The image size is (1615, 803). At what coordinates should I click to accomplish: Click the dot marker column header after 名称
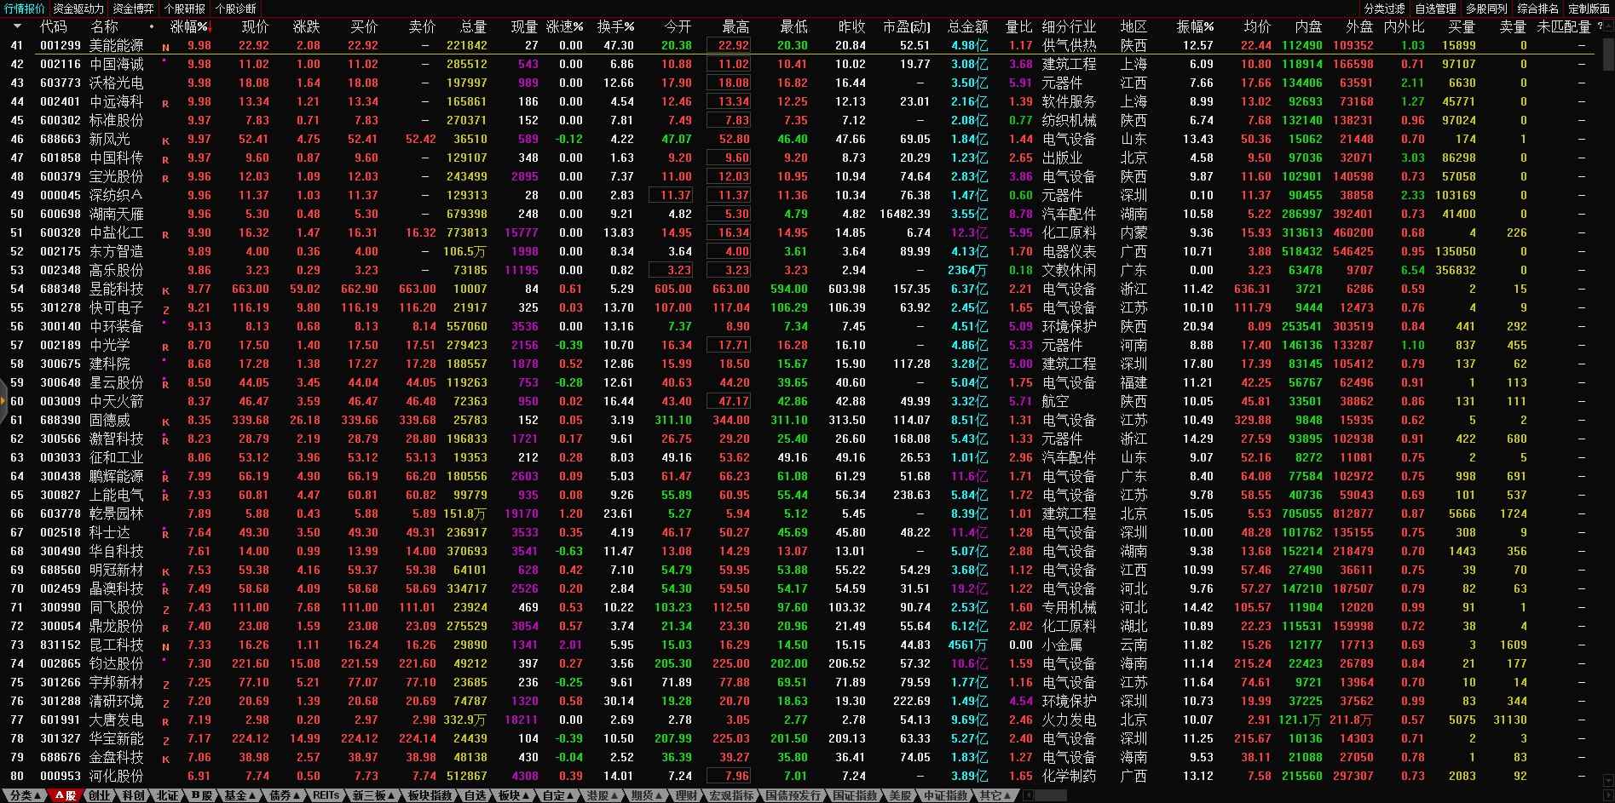click(x=152, y=26)
